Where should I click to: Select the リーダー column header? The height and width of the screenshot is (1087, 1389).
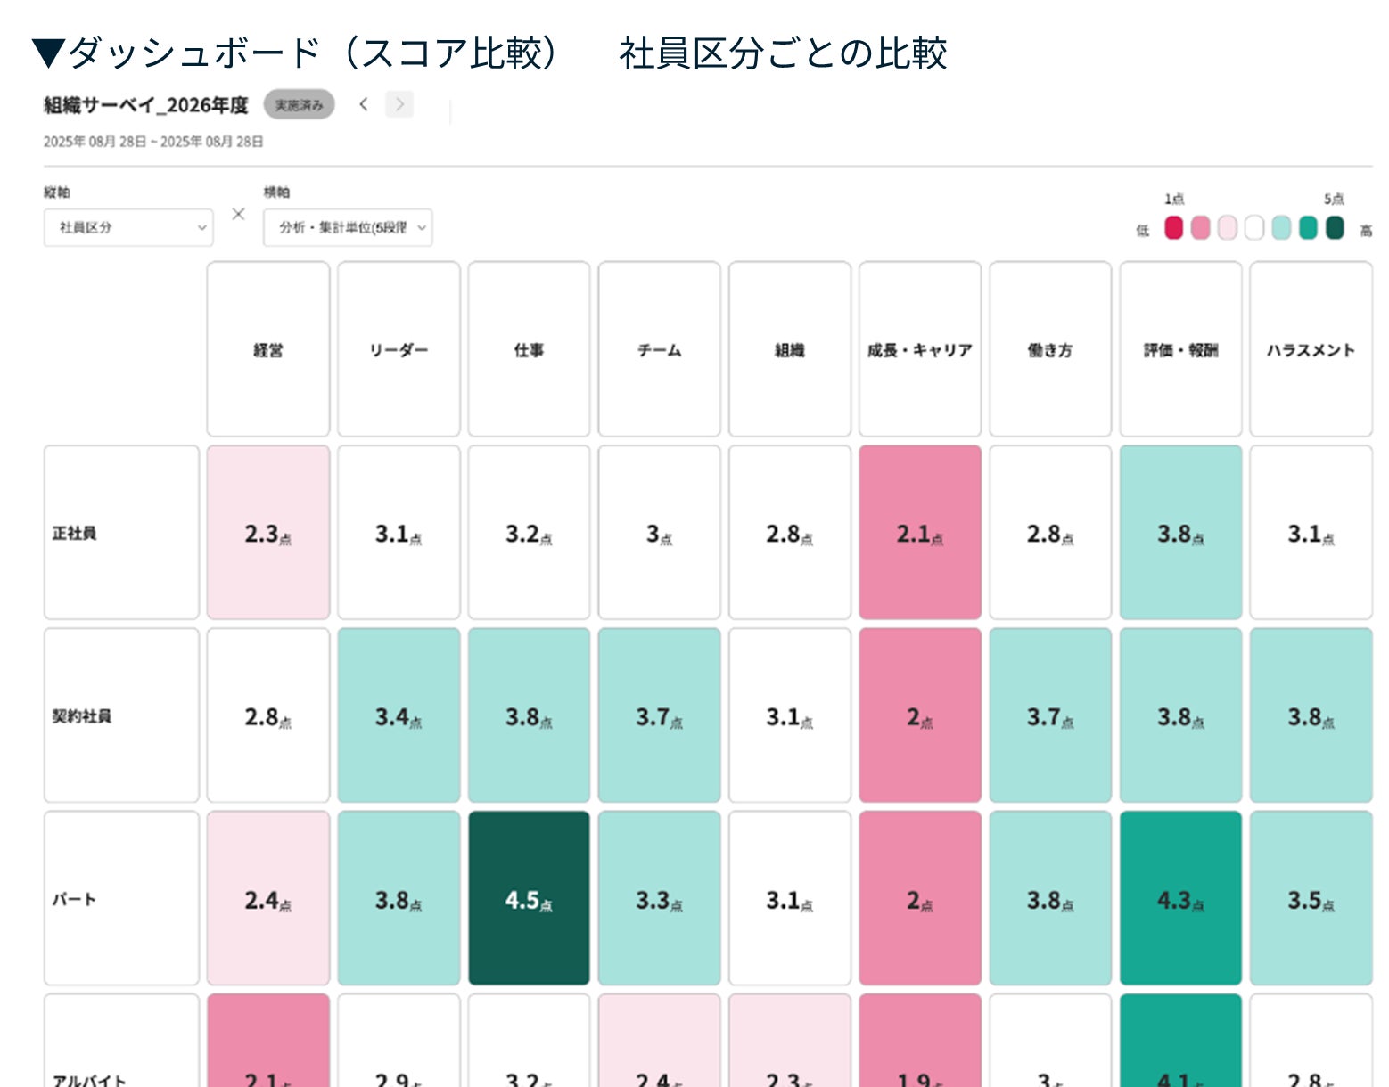point(399,349)
